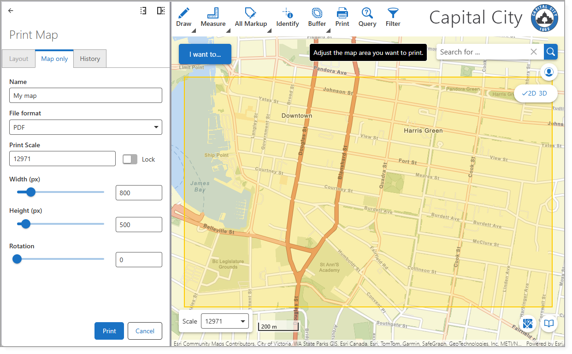Open the File format dropdown
The width and height of the screenshot is (572, 354).
pos(86,127)
